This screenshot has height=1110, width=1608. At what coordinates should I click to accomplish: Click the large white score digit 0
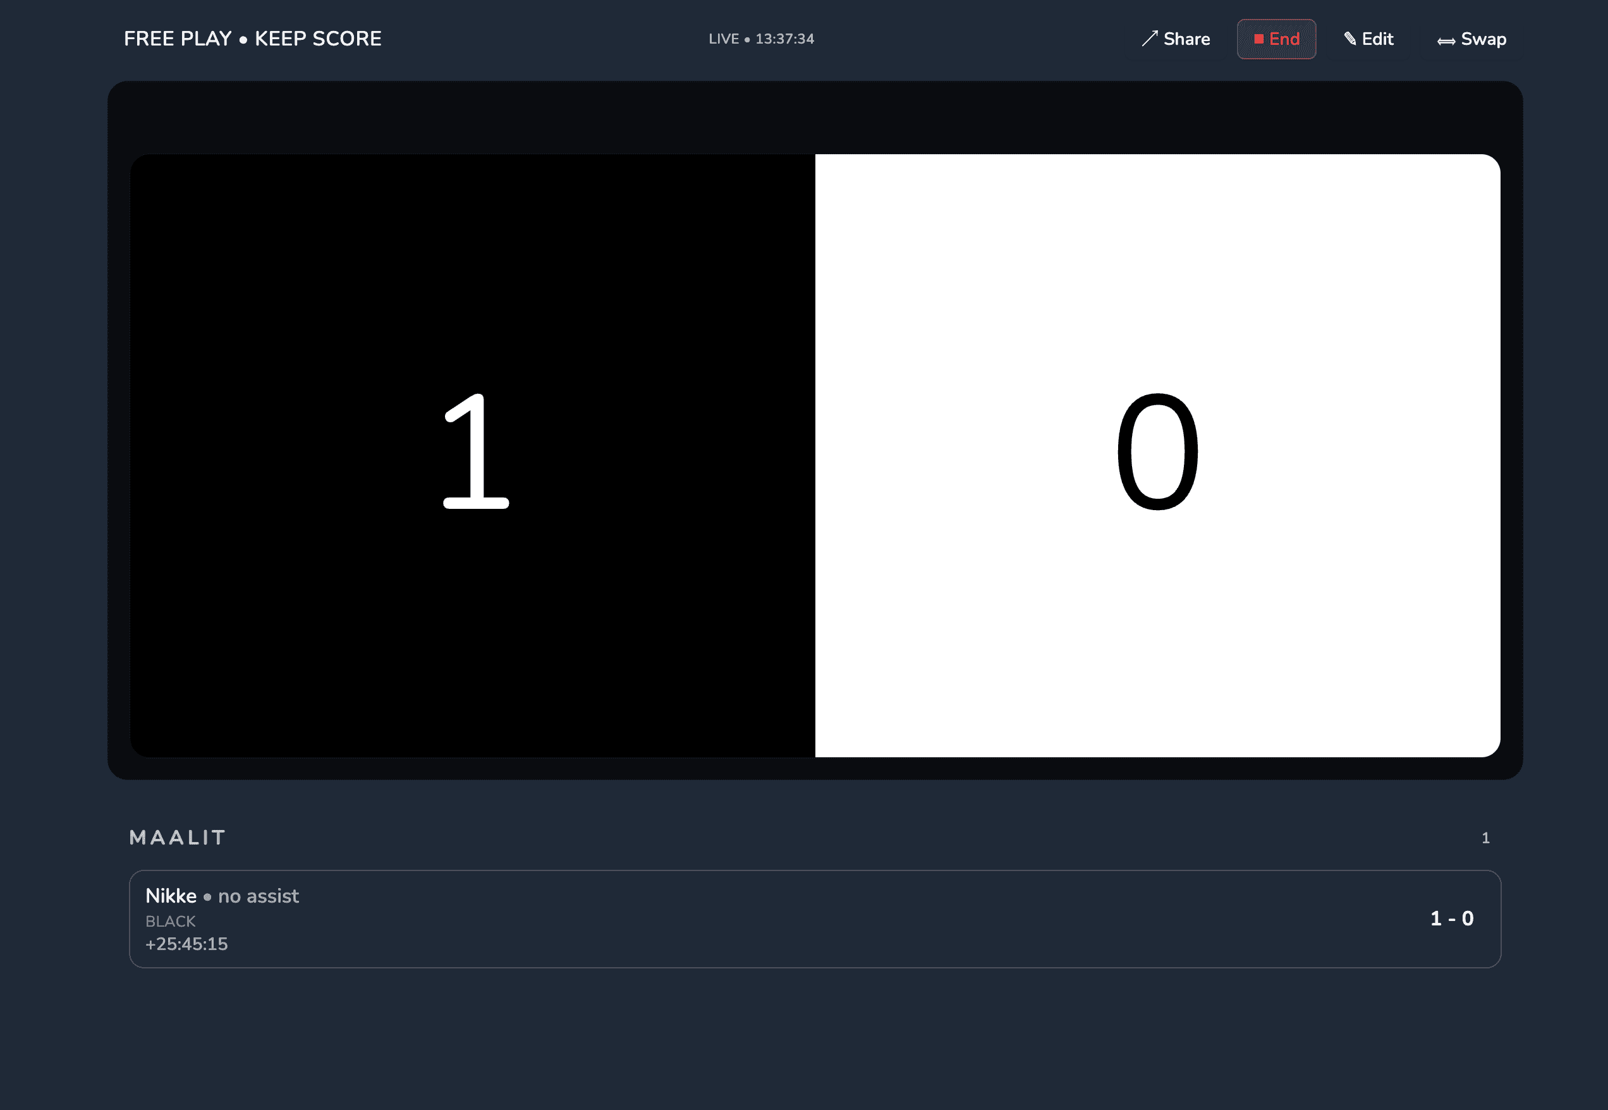coord(1157,452)
